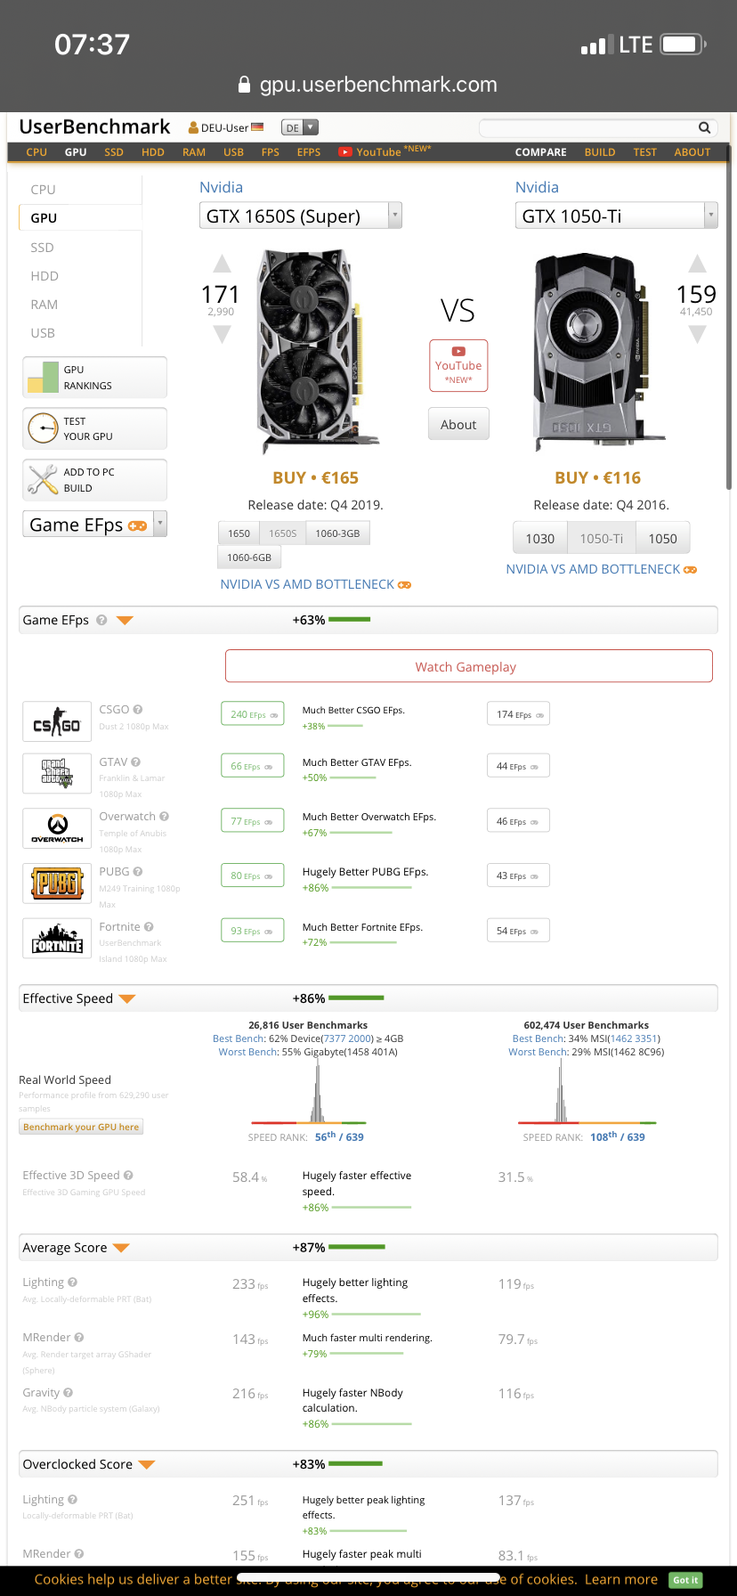Collapse the Effective Speed section
The height and width of the screenshot is (1596, 737).
(127, 999)
